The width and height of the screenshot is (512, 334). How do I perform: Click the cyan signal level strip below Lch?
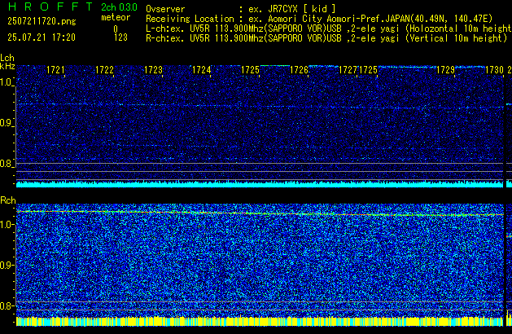tap(260, 184)
